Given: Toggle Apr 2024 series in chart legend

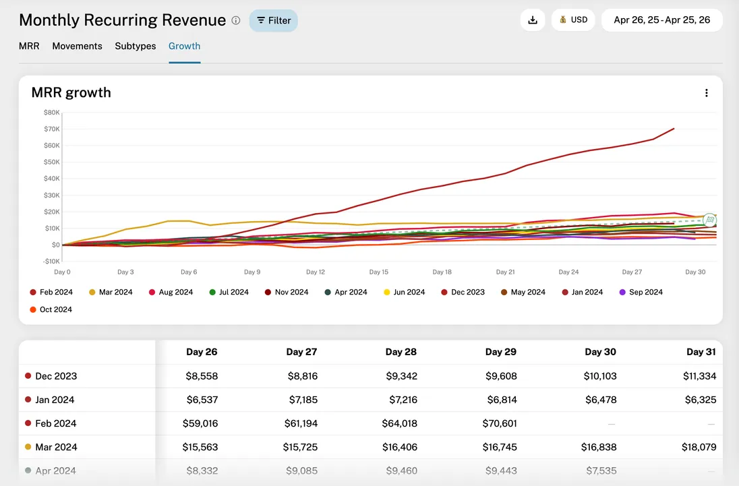Looking at the screenshot, I should coord(346,292).
